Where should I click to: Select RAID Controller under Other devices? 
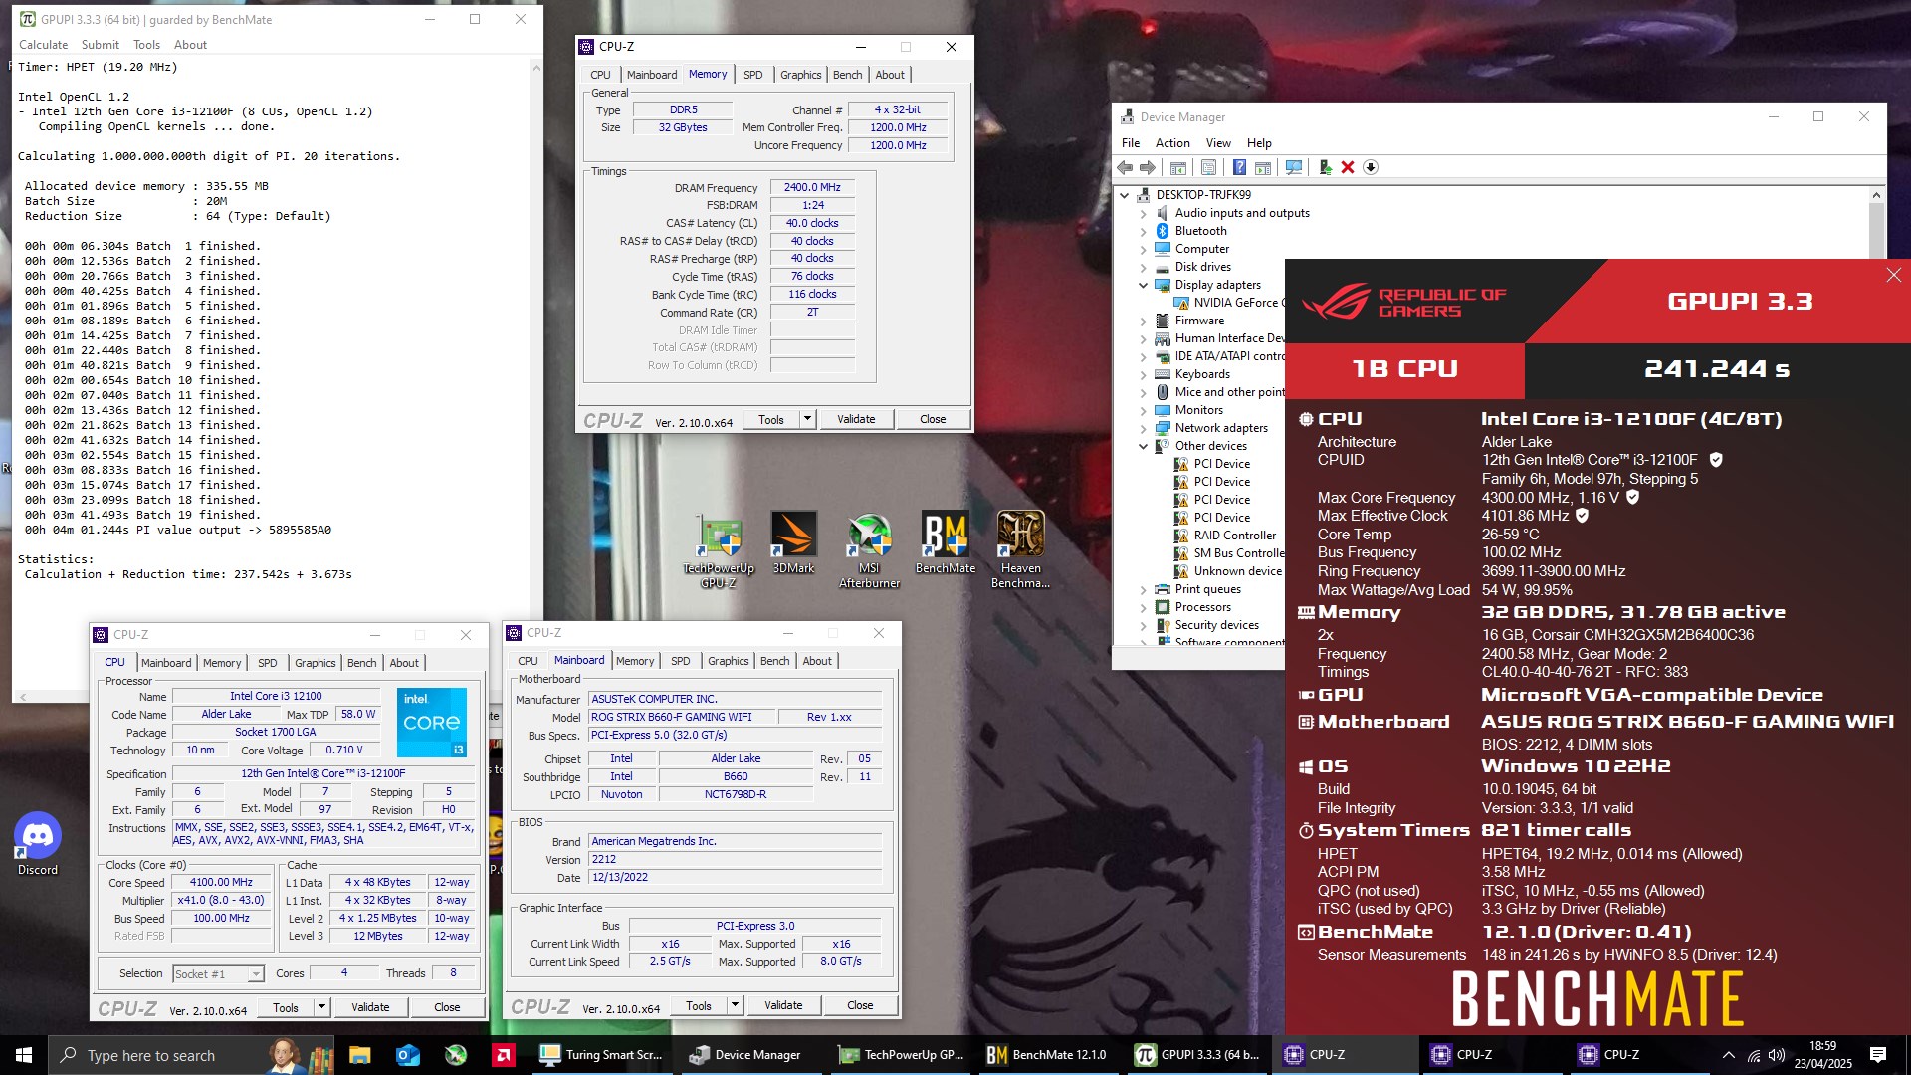[x=1234, y=536]
